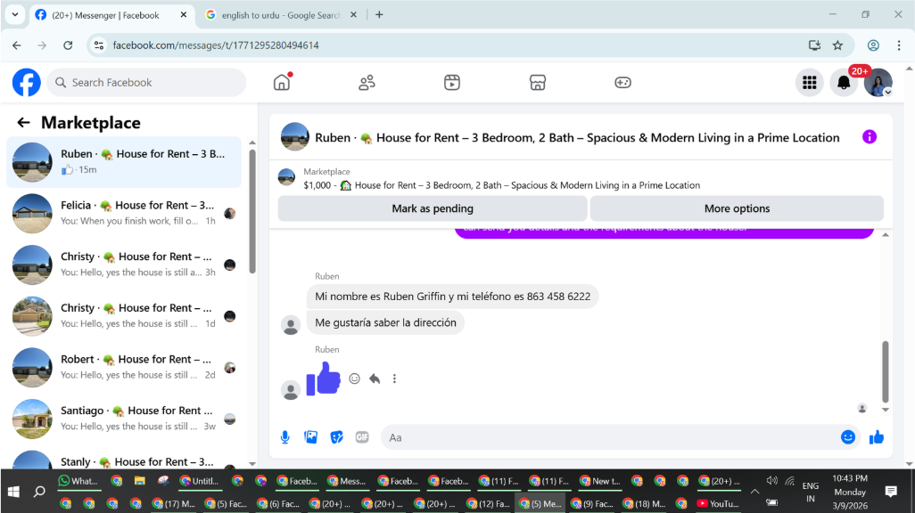Close the Messenger Facebook tab
The height and width of the screenshot is (513, 915).
[183, 15]
